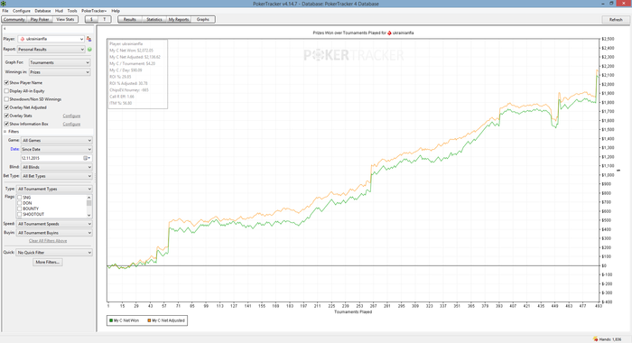Image resolution: width=632 pixels, height=343 pixels.
Task: Collapse the left sidebar using the arrow
Action: click(5, 29)
